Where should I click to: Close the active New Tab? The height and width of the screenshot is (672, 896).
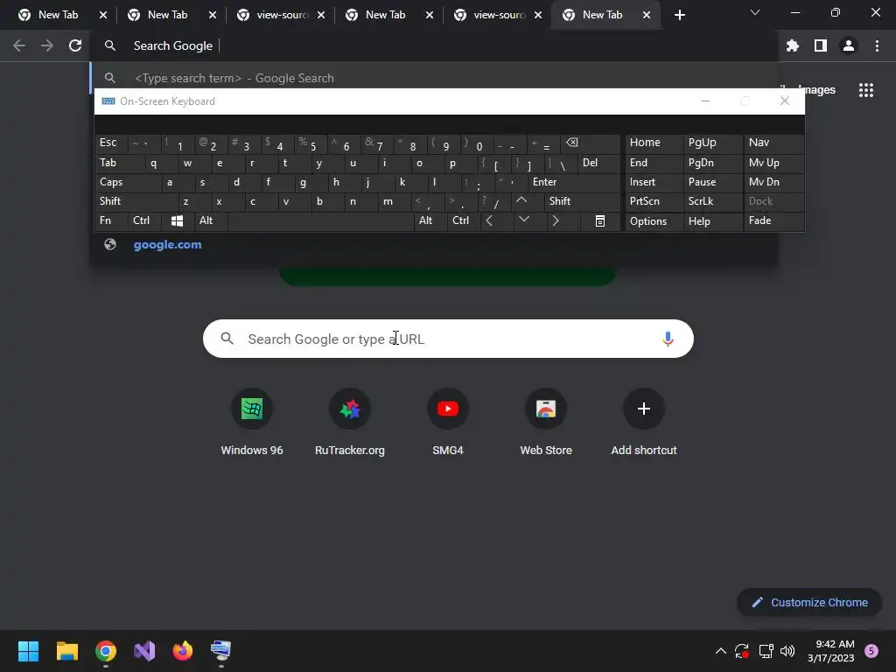coord(647,15)
